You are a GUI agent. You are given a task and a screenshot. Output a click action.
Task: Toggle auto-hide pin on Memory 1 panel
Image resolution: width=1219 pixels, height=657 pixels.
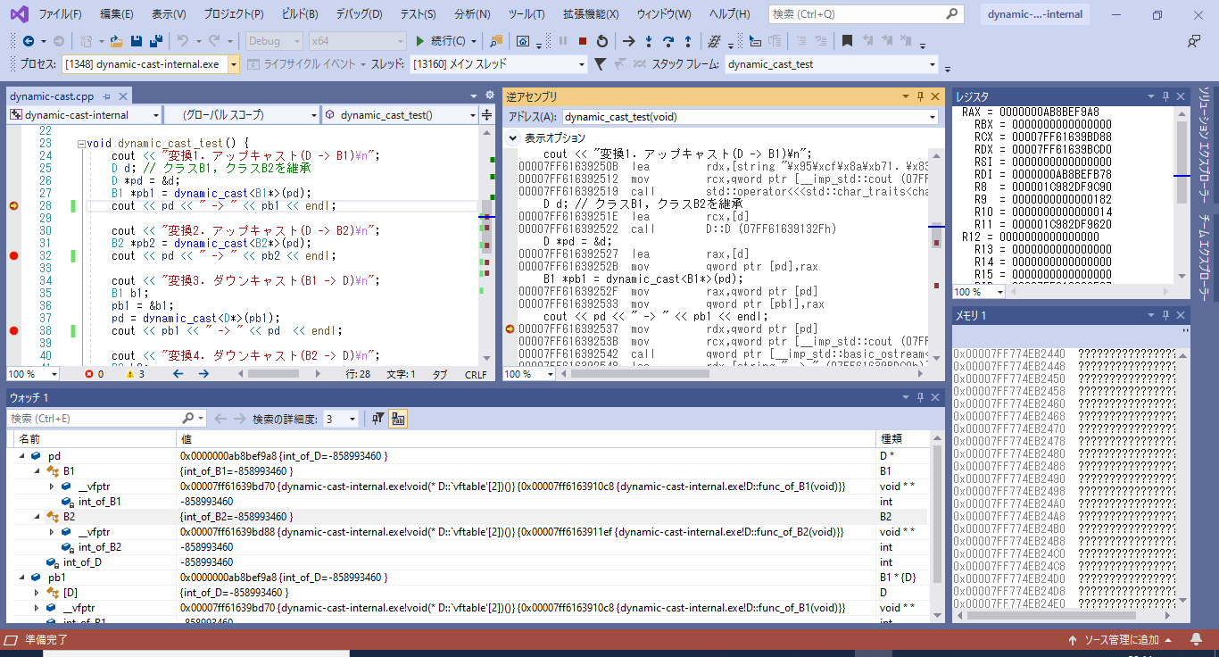coord(1165,315)
